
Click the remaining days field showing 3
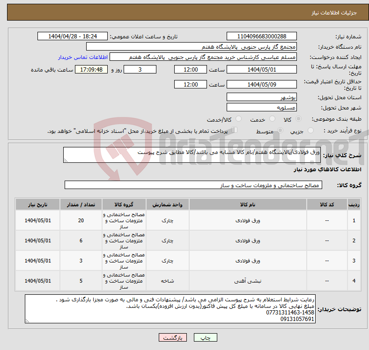coord(140,70)
